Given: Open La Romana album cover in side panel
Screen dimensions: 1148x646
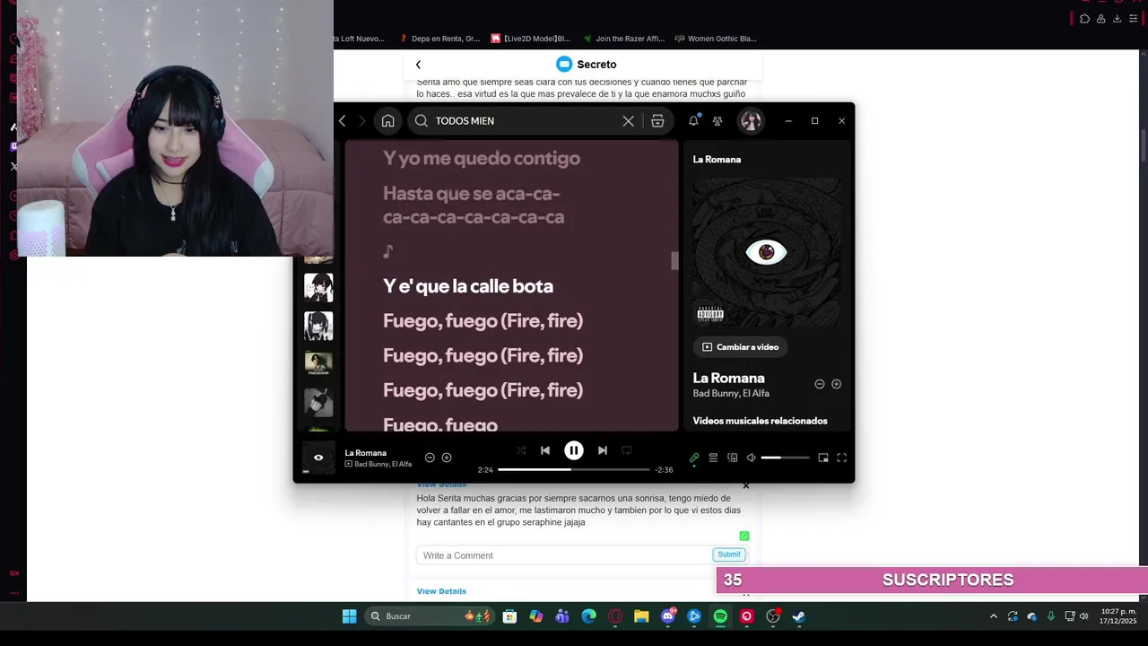Looking at the screenshot, I should [767, 252].
